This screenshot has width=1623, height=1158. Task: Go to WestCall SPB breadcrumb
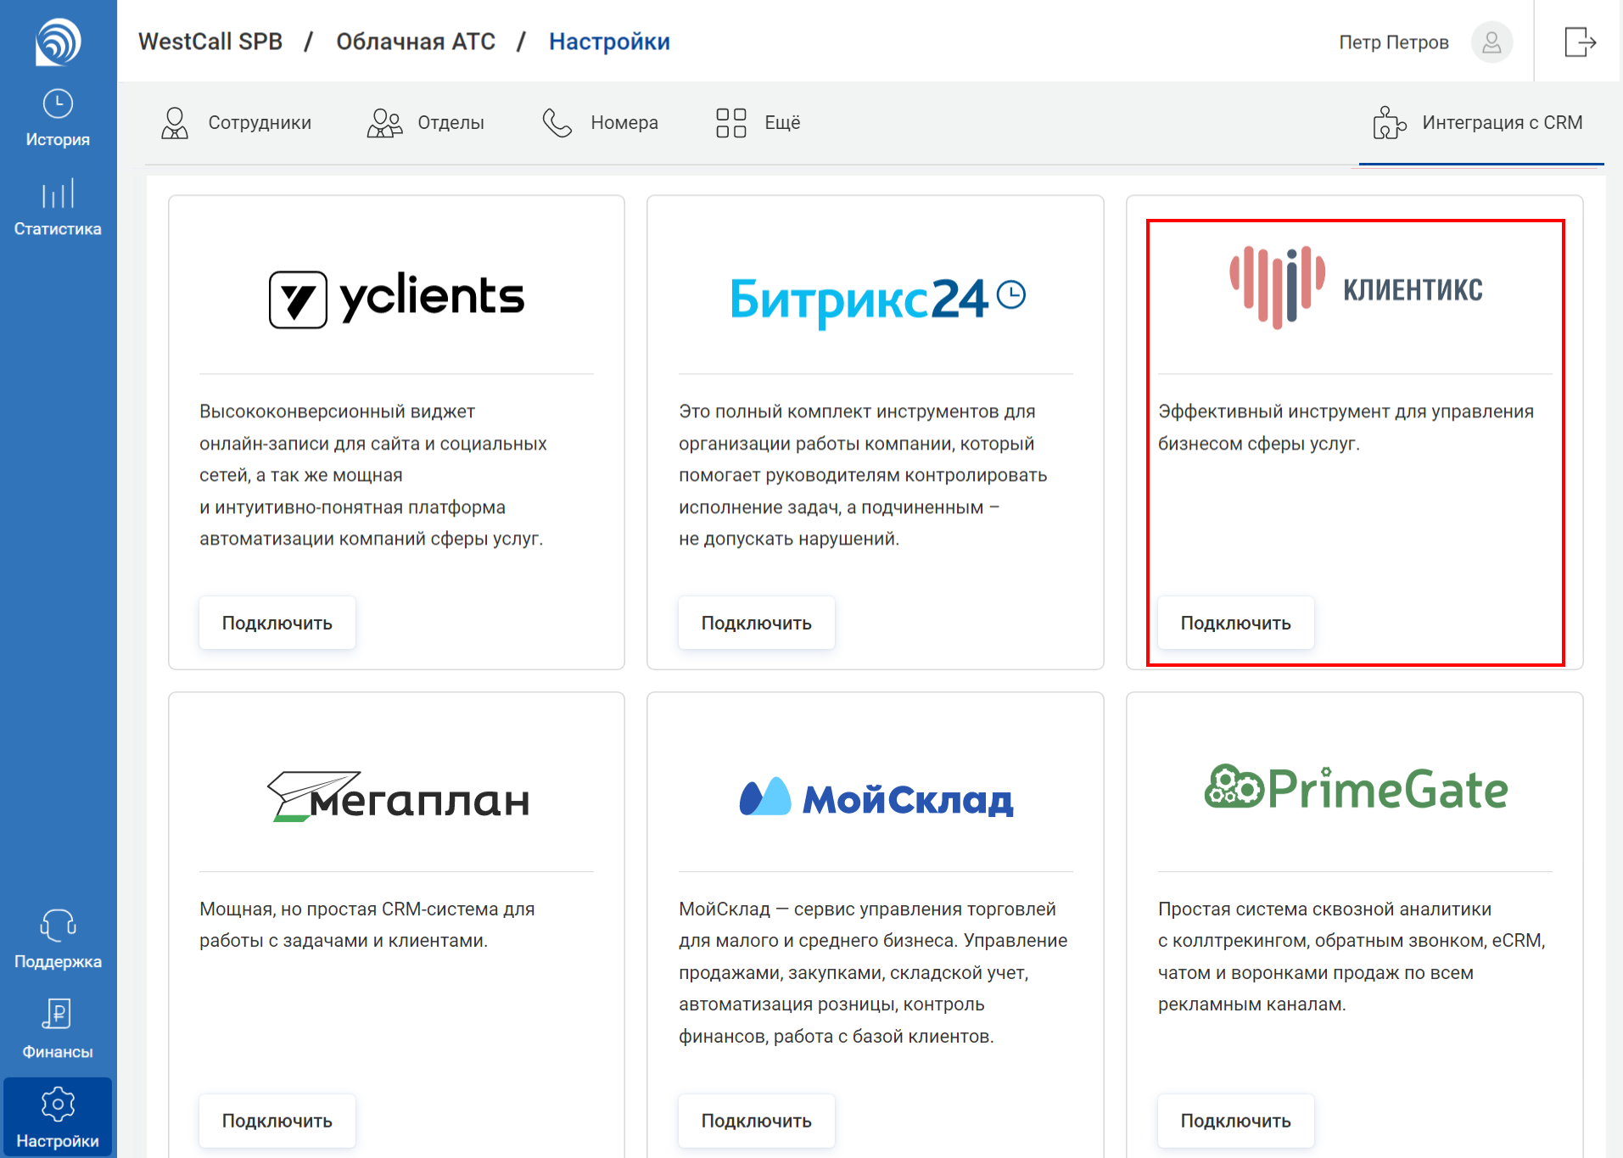coord(210,42)
